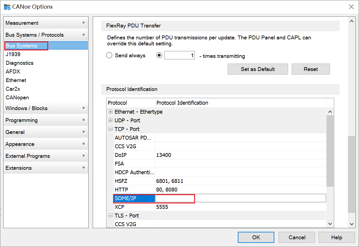This screenshot has height=247, width=359.
Task: Expand the Windows / Blocks section
Action: pos(46,108)
